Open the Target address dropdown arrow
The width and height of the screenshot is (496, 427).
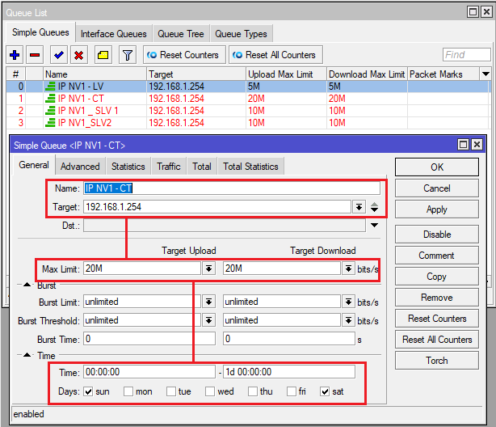coord(359,207)
